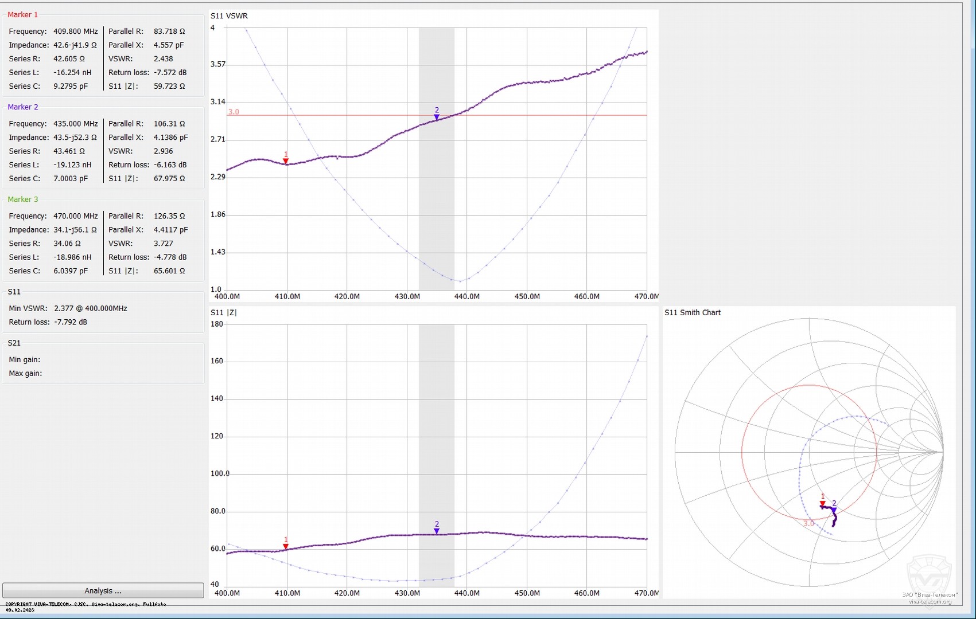Pick red marker 1 on the Smith chart

[823, 504]
